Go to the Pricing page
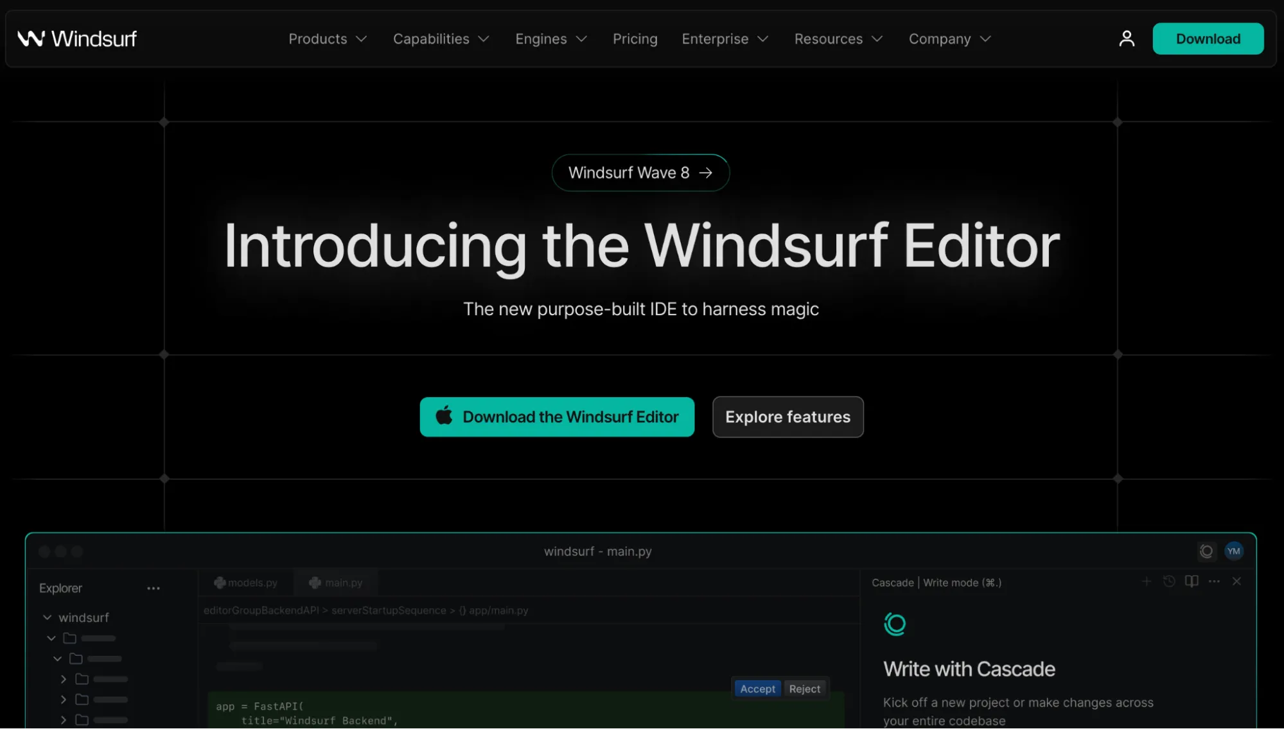This screenshot has height=729, width=1284. pyautogui.click(x=635, y=39)
